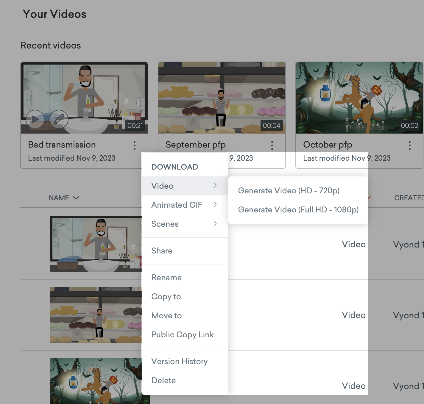The height and width of the screenshot is (404, 424).
Task: Click the 00:21 duration badge
Action: pos(135,126)
